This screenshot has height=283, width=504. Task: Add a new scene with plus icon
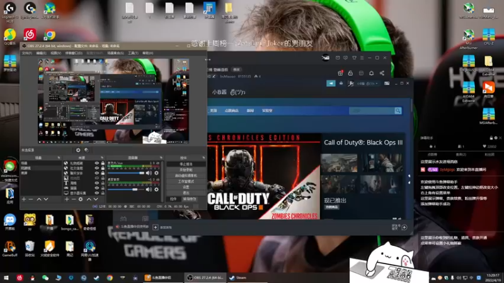[24, 199]
